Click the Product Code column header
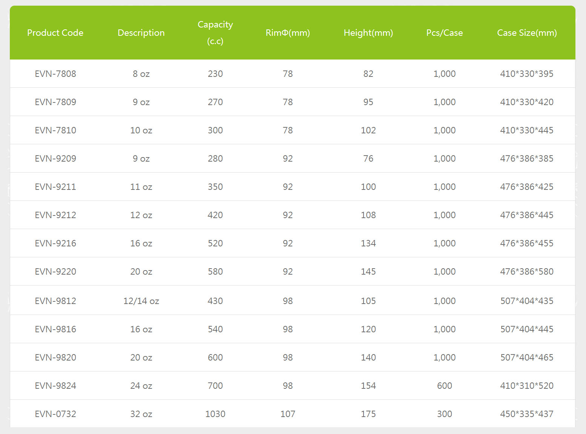The height and width of the screenshot is (434, 586). [x=55, y=33]
